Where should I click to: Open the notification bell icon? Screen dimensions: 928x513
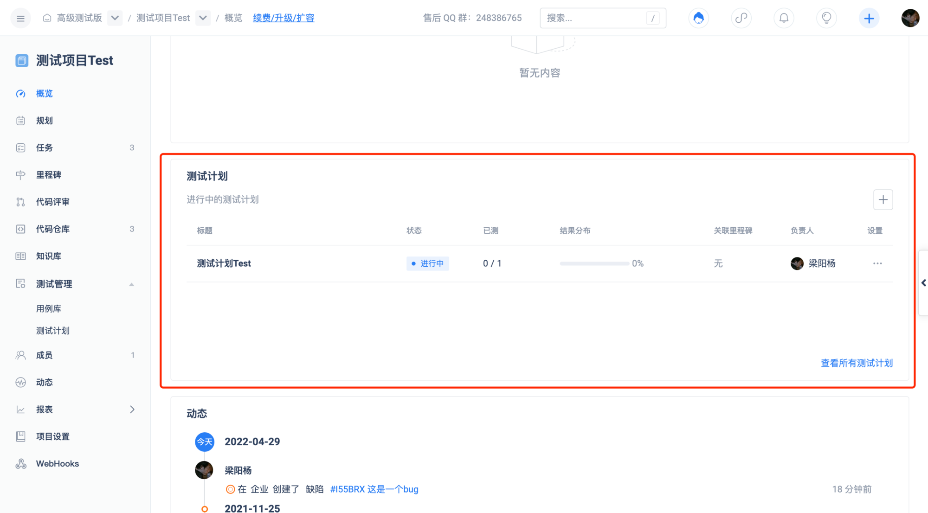(x=784, y=18)
